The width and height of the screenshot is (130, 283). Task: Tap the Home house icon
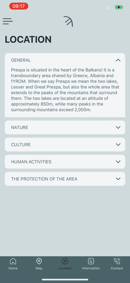13,261
